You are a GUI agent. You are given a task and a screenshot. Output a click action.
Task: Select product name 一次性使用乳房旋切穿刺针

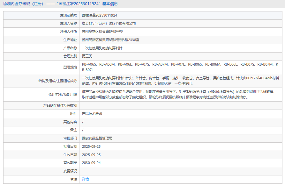coord(102,48)
